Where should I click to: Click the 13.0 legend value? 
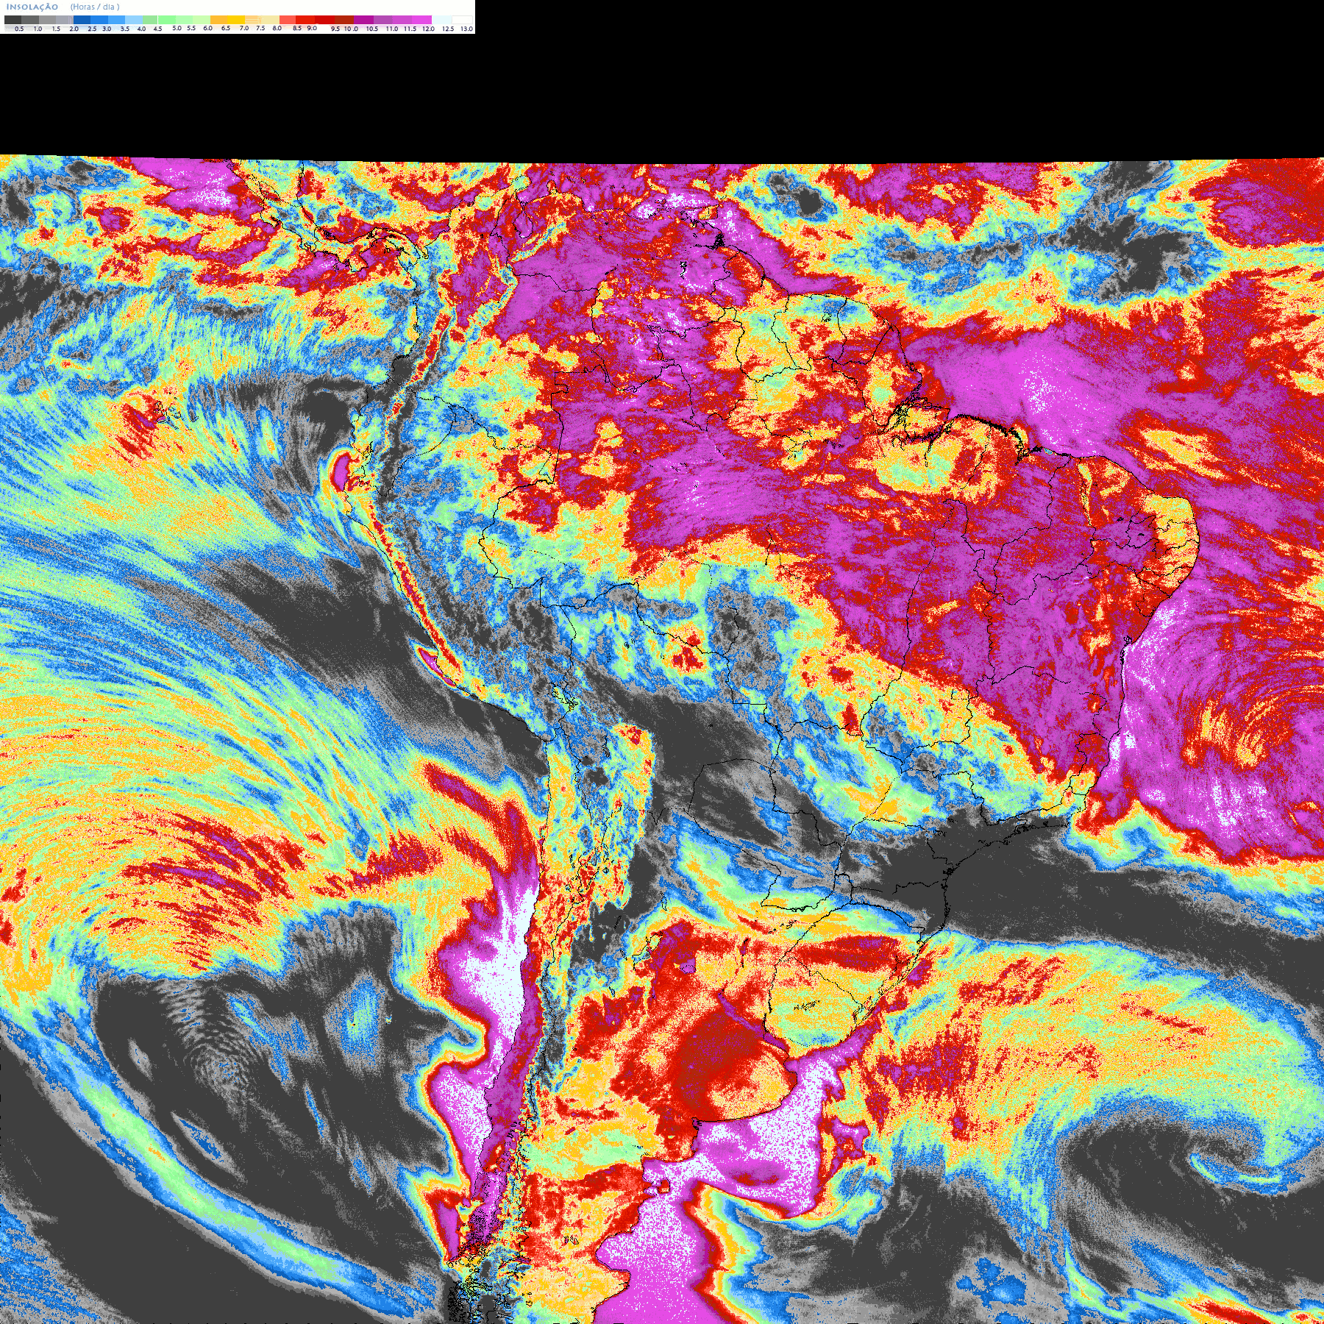[x=466, y=29]
